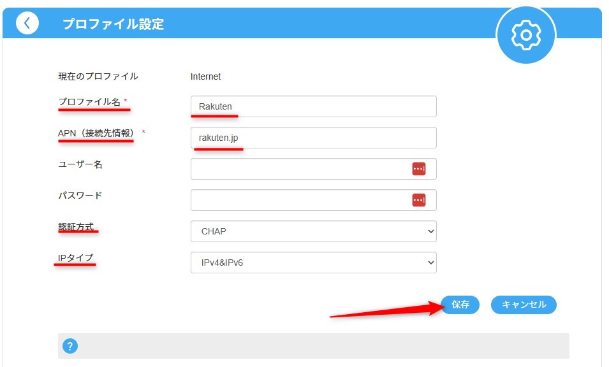Screen dimensions: 609x367
Task: Click the blue question mark help icon
Action: [x=70, y=346]
